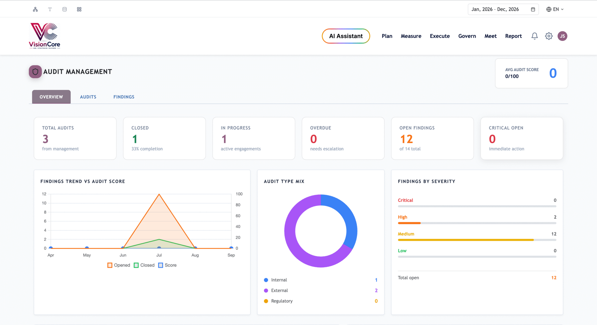
Task: Switch to the Audits tab
Action: click(x=88, y=97)
